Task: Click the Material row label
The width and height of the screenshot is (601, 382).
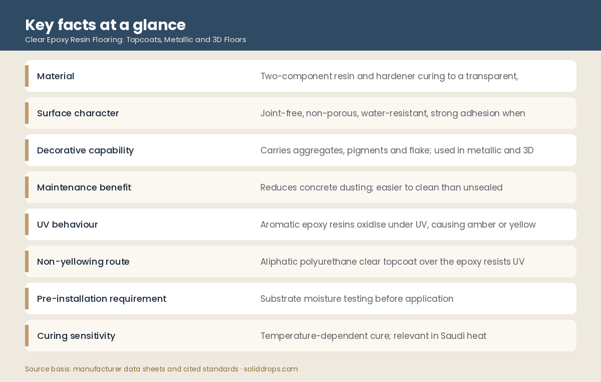Action: pos(56,76)
